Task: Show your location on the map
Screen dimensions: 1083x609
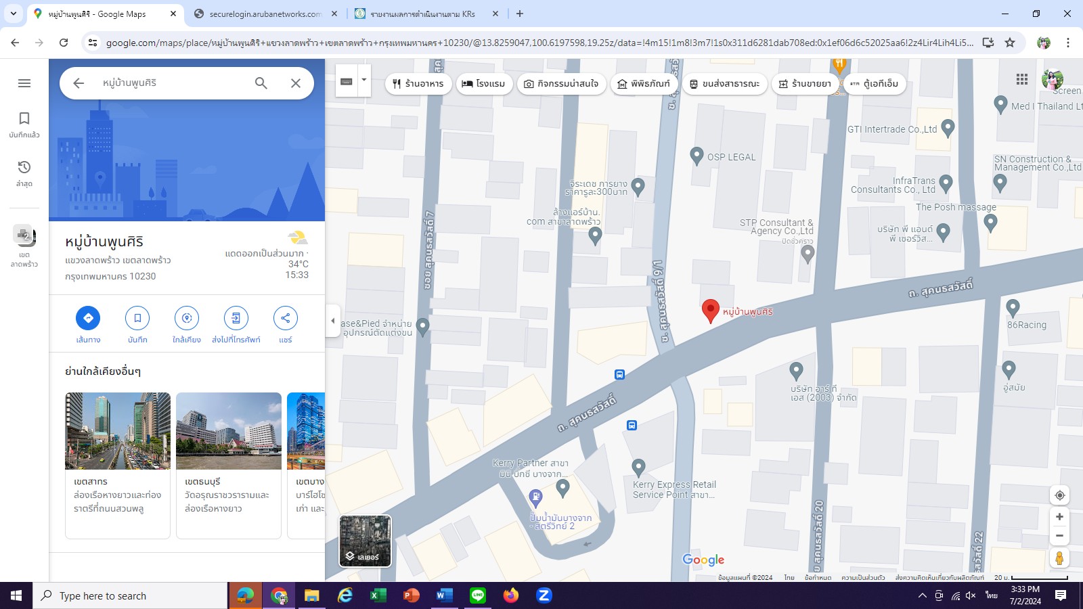Action: point(1059,495)
